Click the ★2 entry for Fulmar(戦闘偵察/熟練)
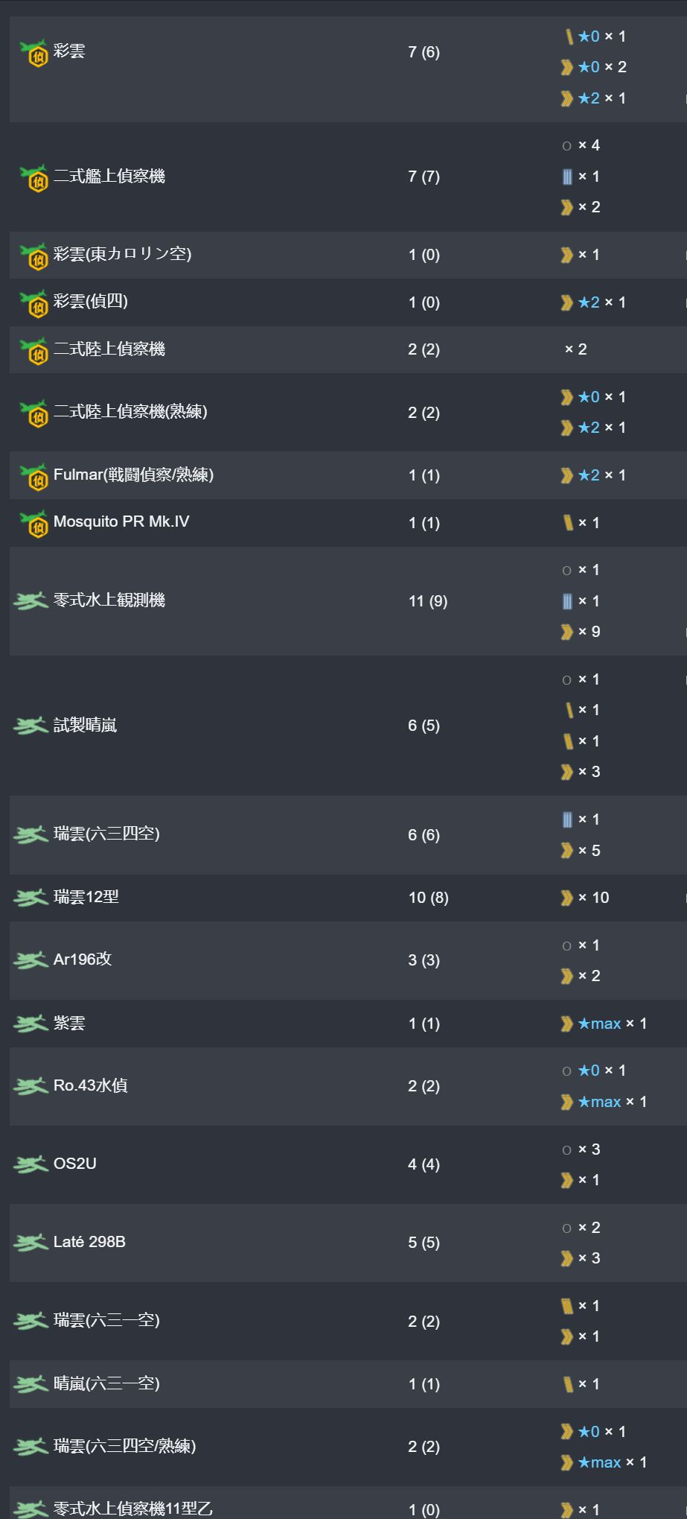687x1519 pixels. click(589, 475)
